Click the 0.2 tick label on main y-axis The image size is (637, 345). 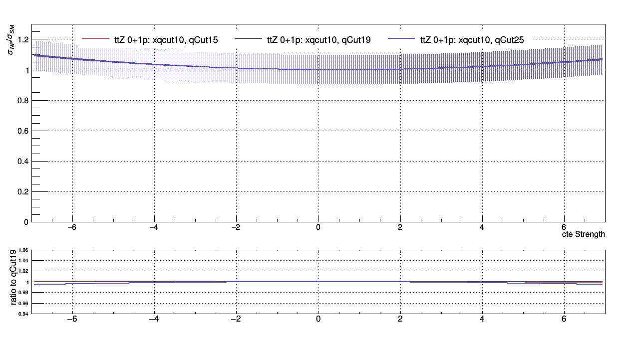(22, 192)
